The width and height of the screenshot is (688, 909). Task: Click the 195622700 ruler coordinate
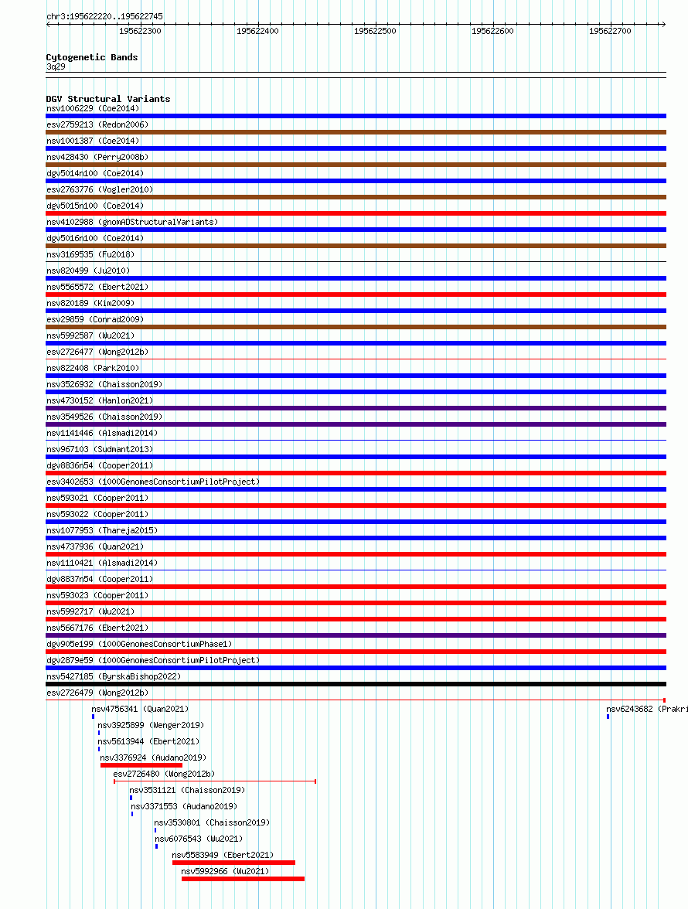click(x=611, y=31)
